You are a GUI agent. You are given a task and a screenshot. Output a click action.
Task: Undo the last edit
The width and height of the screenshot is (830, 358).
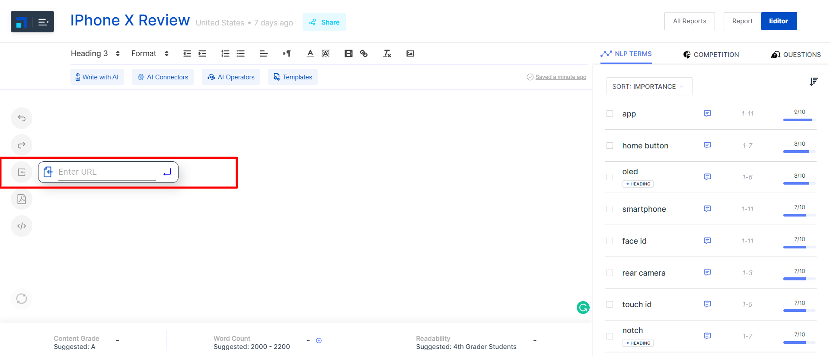pyautogui.click(x=22, y=118)
